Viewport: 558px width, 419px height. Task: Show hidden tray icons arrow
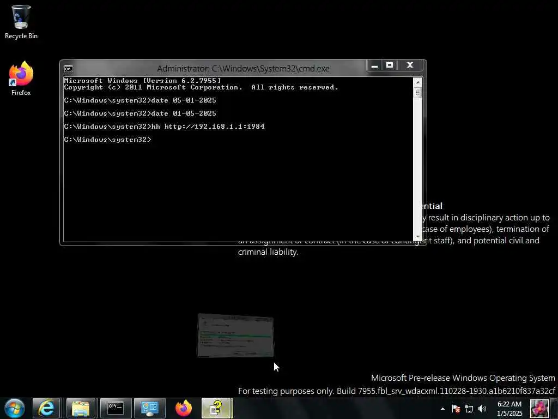click(x=442, y=409)
